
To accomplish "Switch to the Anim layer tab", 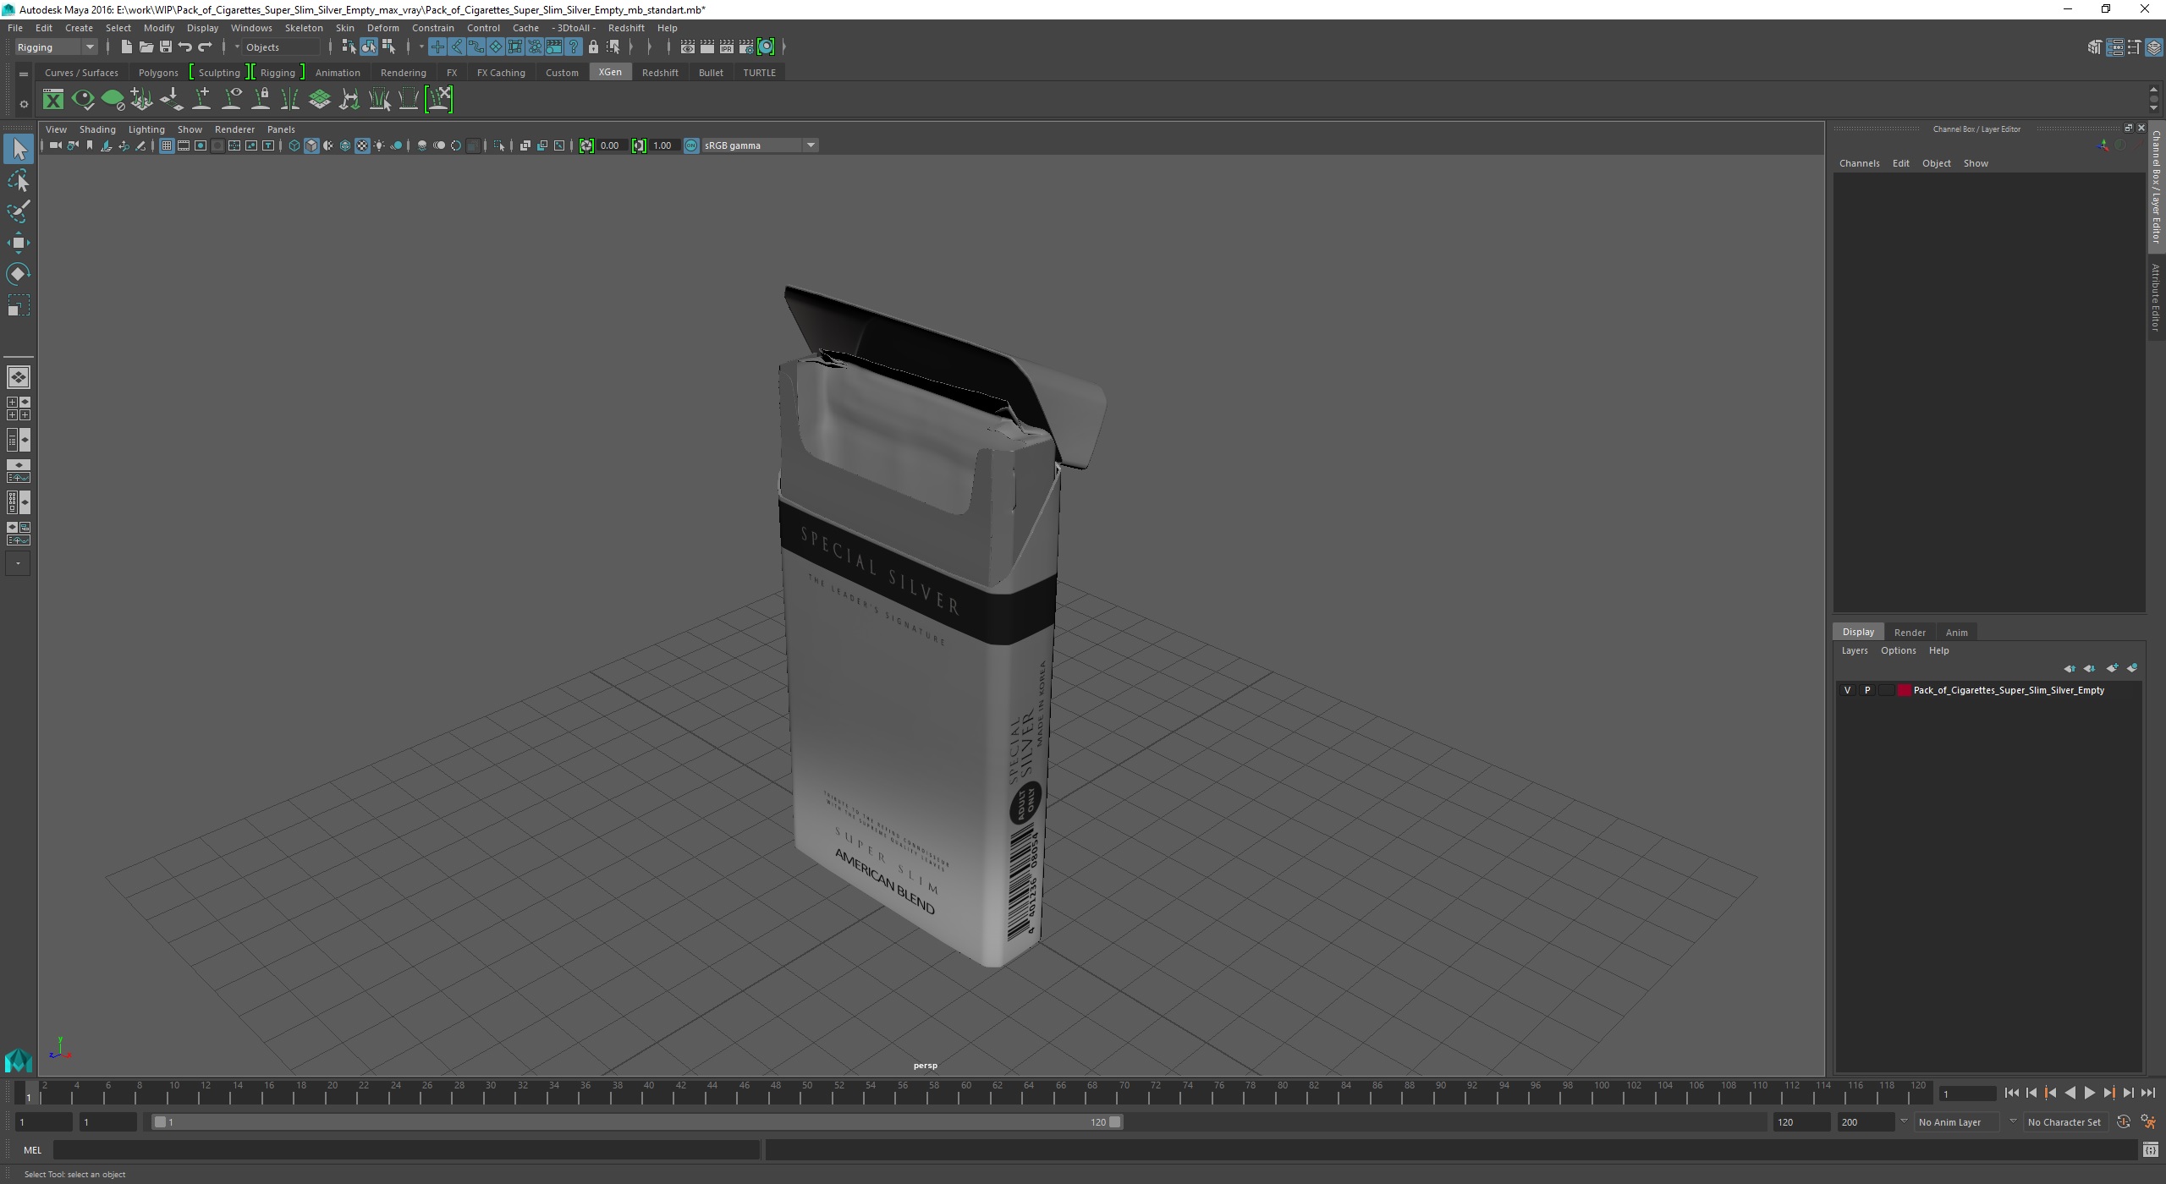I will [x=1956, y=633].
